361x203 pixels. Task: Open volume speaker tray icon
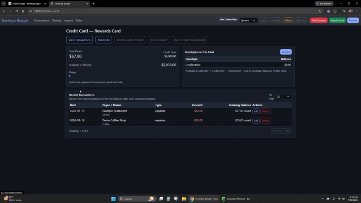coord(343,199)
